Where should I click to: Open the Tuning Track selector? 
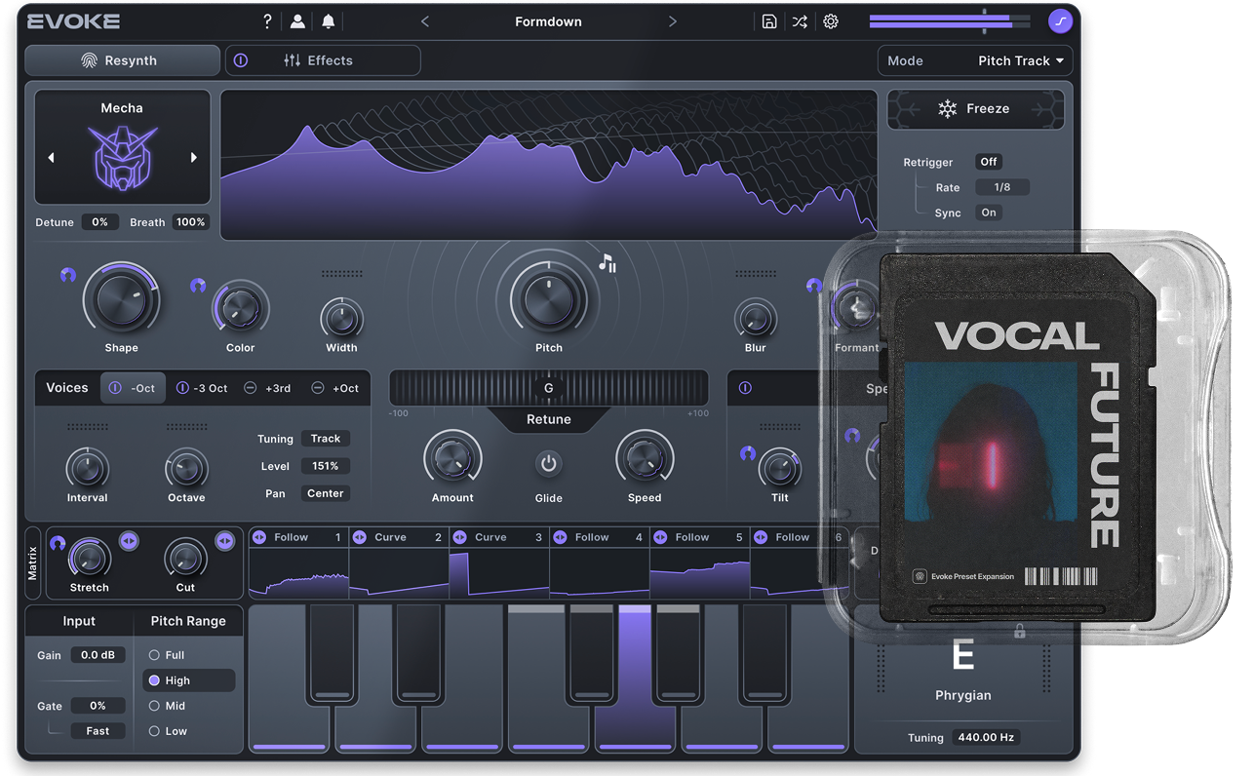326,439
